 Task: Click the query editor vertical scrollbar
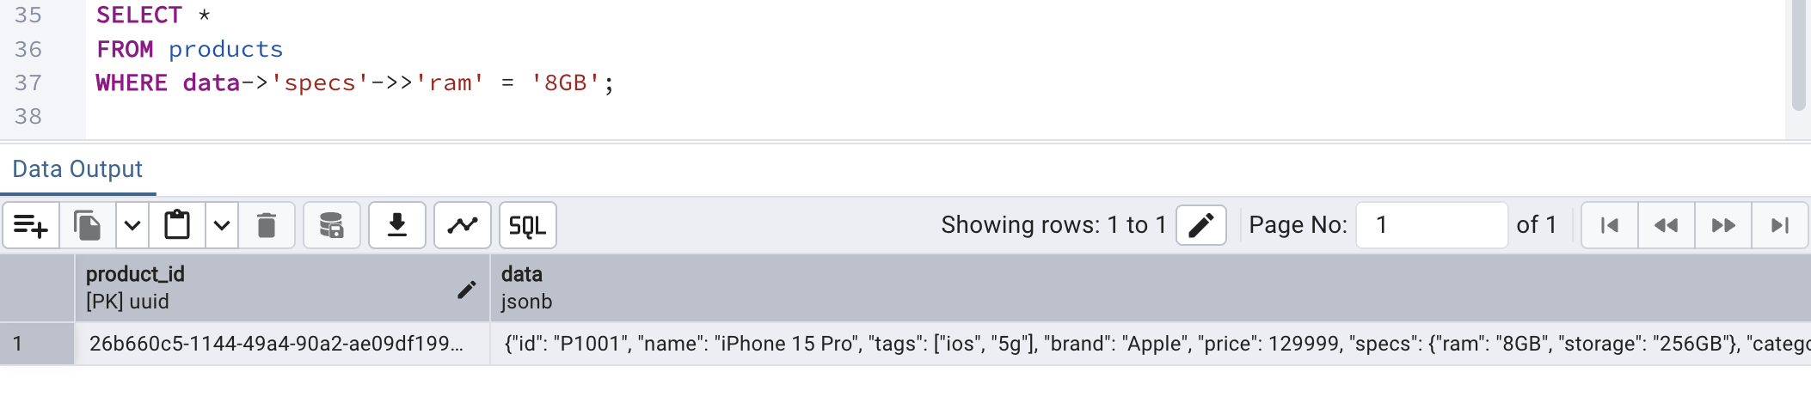[x=1798, y=56]
